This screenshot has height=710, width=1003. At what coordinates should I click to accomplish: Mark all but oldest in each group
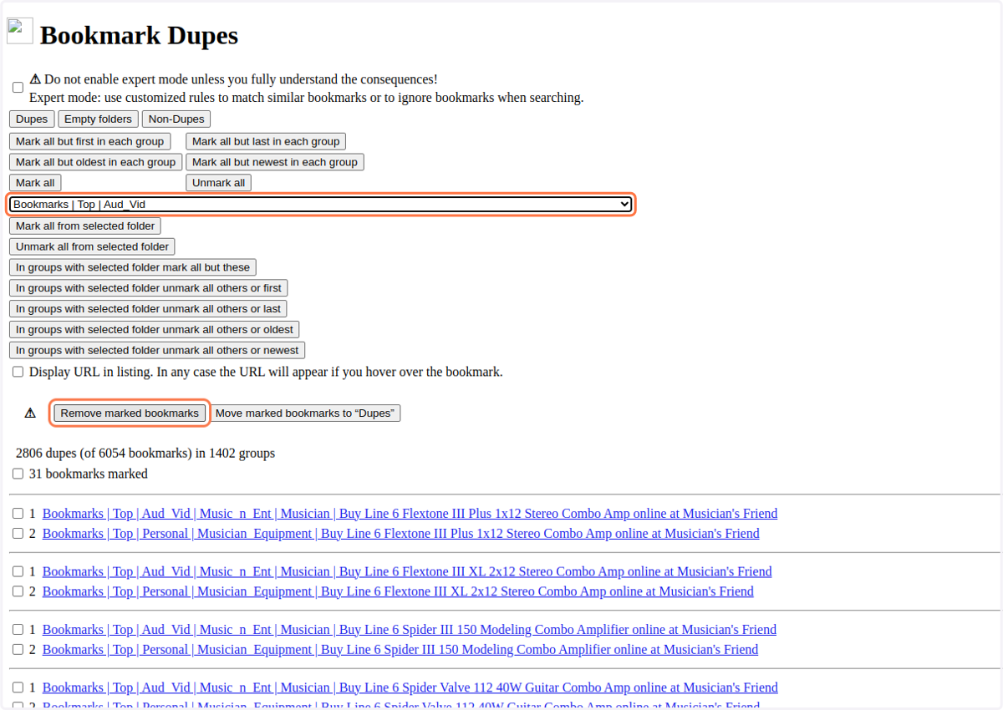tap(96, 162)
